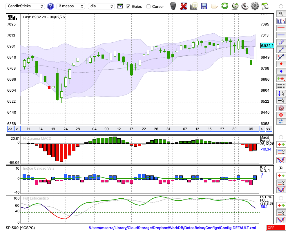Screen dimensions: 290x232
Task: Save using the blue floppy disk icon
Action: pyautogui.click(x=204, y=6)
